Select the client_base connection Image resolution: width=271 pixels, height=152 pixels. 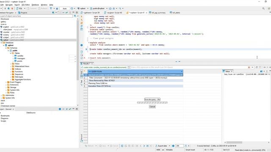tap(8, 30)
